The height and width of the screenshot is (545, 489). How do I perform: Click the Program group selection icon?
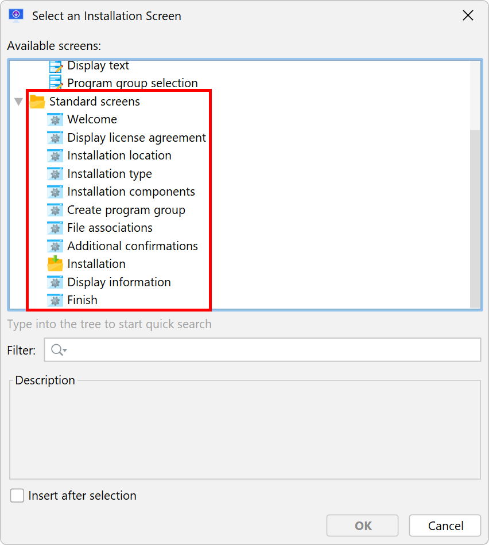(56, 83)
